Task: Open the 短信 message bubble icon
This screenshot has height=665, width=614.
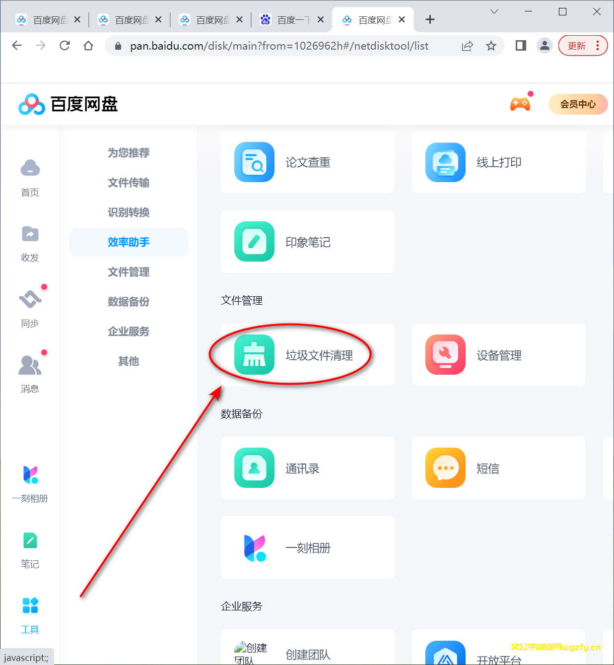Action: (445, 468)
